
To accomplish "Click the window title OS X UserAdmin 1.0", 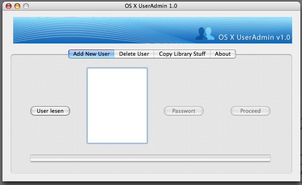I will point(151,6).
